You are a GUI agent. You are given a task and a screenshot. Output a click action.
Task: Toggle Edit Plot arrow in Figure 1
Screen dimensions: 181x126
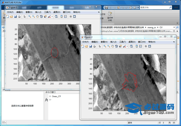click(x=25, y=17)
